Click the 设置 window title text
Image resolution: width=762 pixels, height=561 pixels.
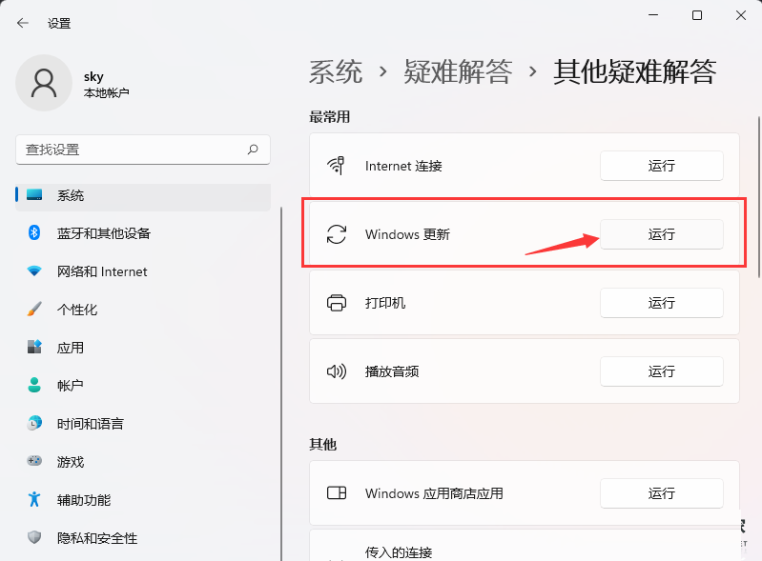[x=59, y=23]
